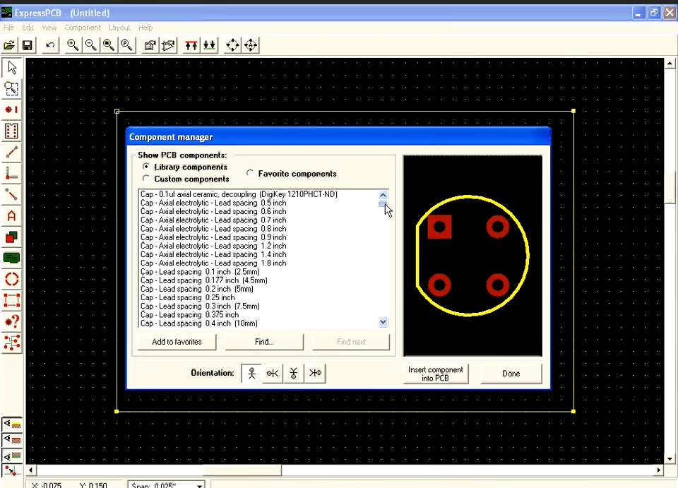Show Favorite components
The image size is (678, 488).
point(249,173)
